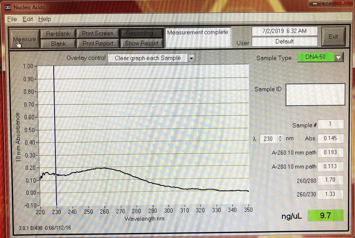Click the Blank button
Screen dimensions: 355x238
click(x=58, y=43)
